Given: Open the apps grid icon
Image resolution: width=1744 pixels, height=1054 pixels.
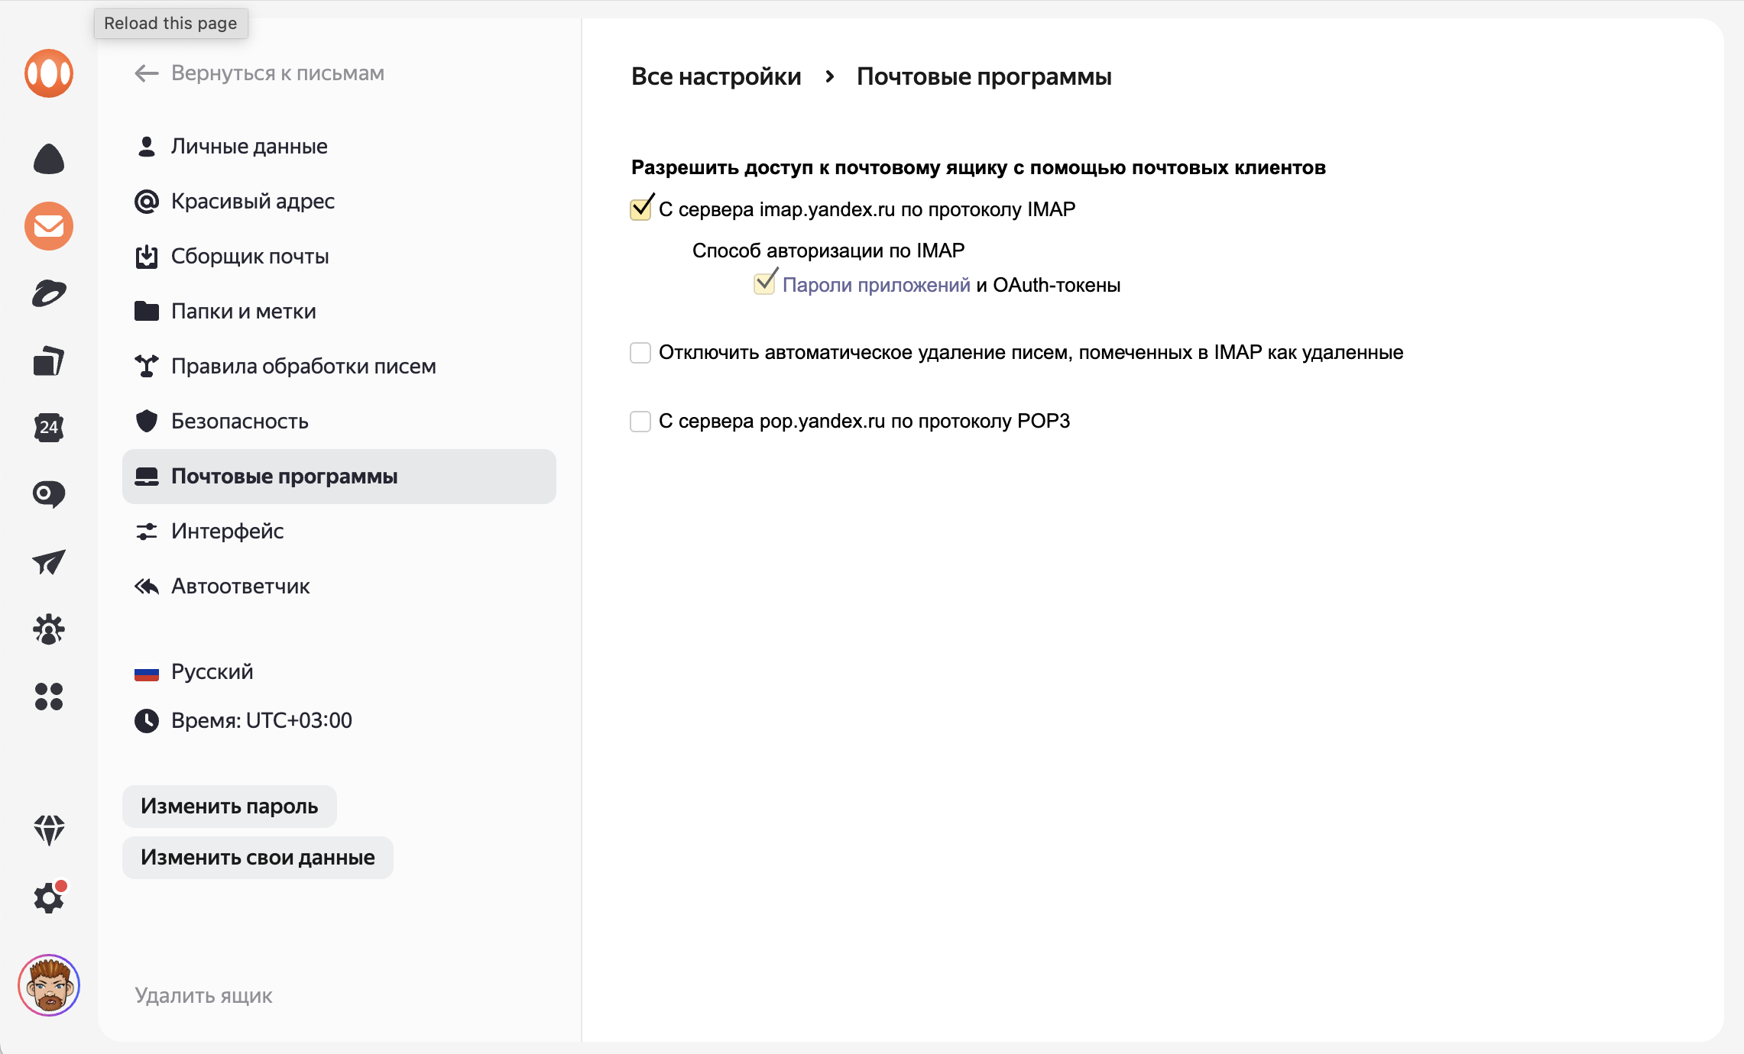Looking at the screenshot, I should (49, 697).
